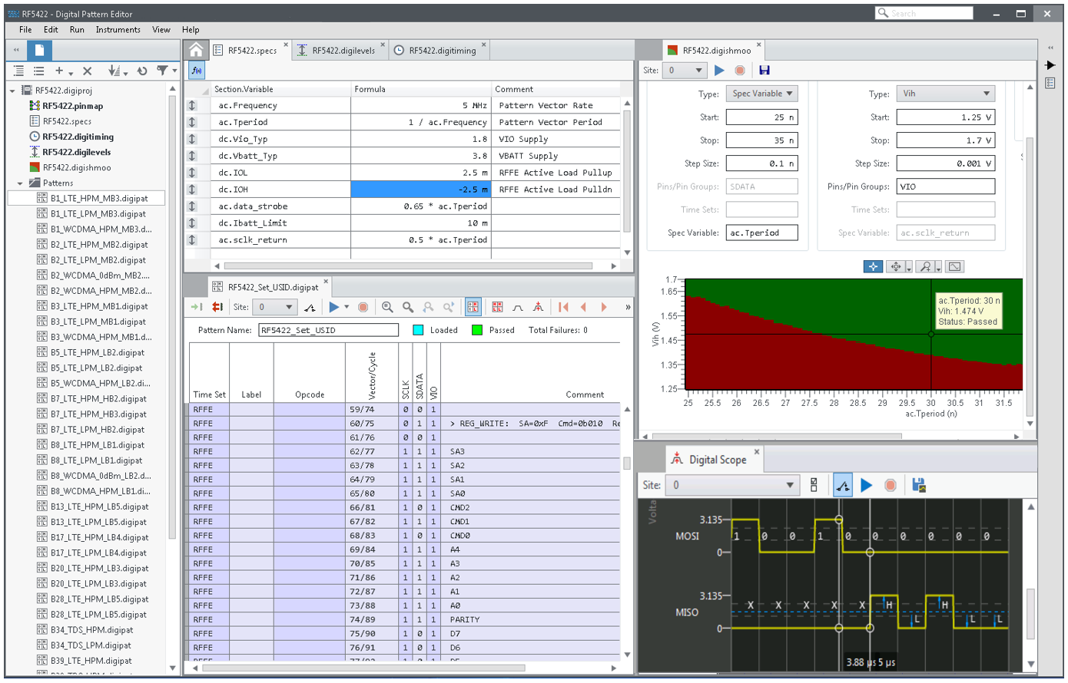Viewport: 1068px width, 683px height.
Task: Open the Instruments menu
Action: click(118, 30)
